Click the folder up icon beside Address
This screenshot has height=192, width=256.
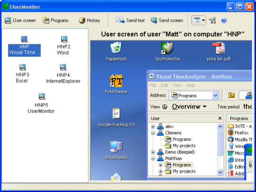(x=231, y=95)
